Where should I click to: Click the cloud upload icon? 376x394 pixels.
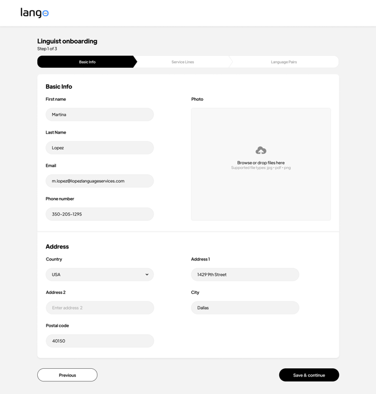[x=261, y=150]
